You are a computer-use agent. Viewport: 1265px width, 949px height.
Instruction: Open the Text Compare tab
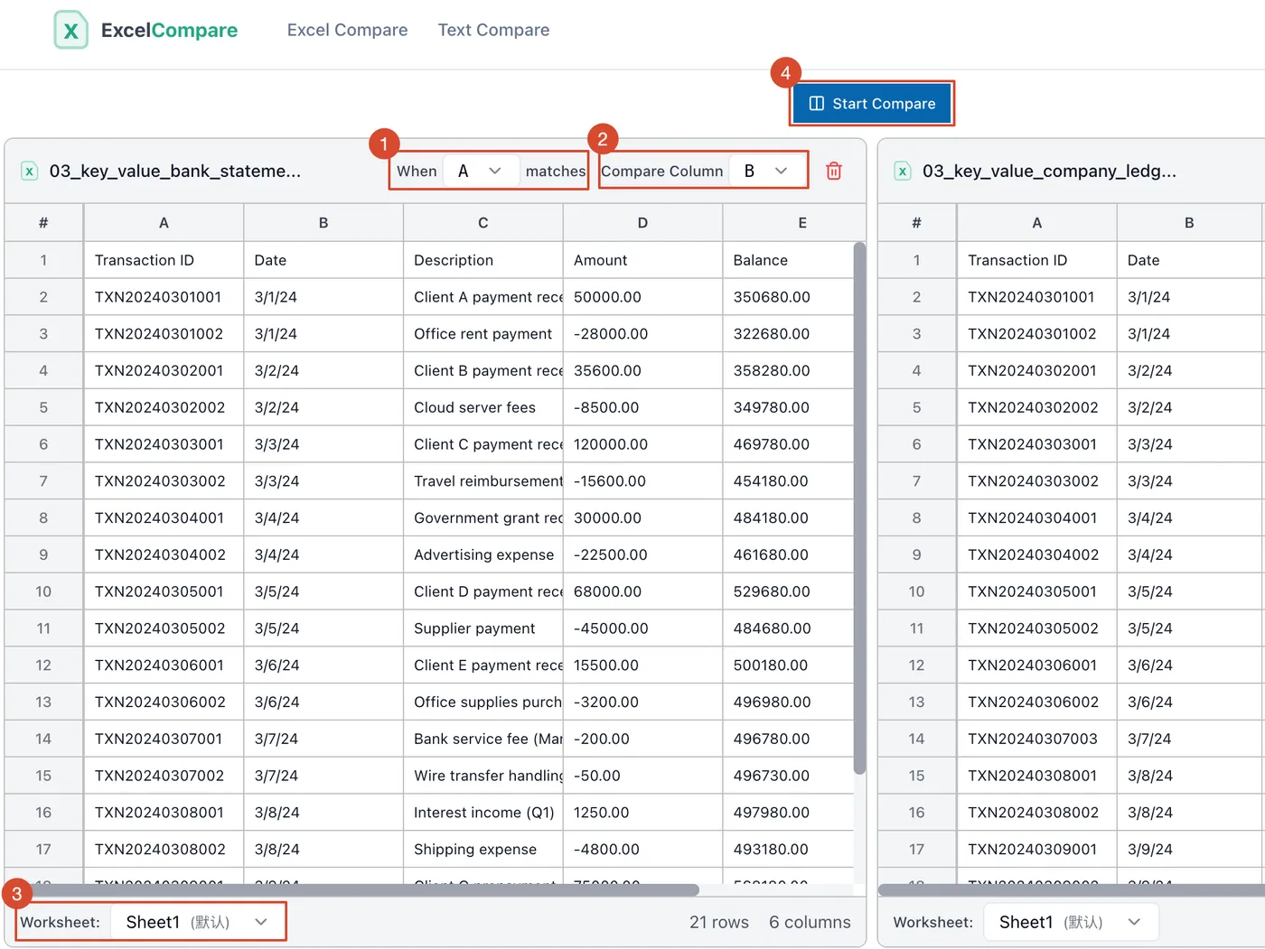point(493,30)
